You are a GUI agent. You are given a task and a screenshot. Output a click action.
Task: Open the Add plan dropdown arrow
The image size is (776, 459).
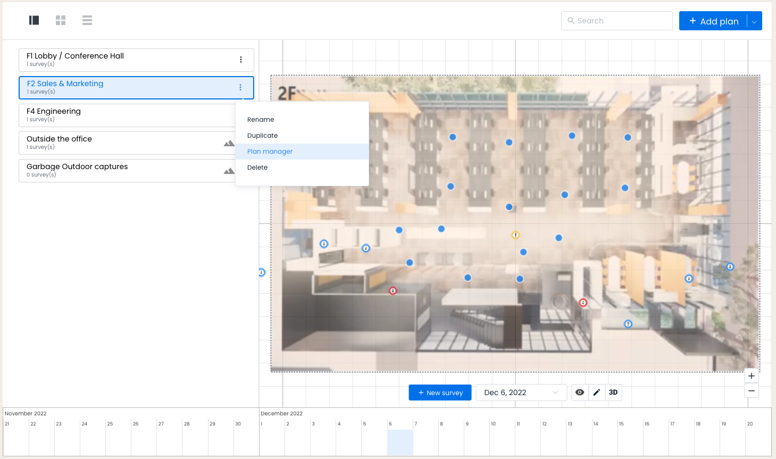754,21
